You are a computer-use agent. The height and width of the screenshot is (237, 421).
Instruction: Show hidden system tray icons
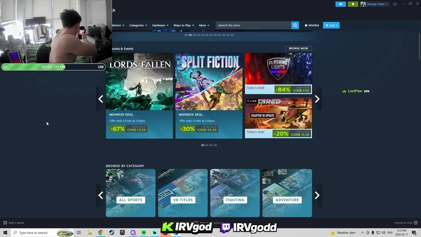(362, 233)
